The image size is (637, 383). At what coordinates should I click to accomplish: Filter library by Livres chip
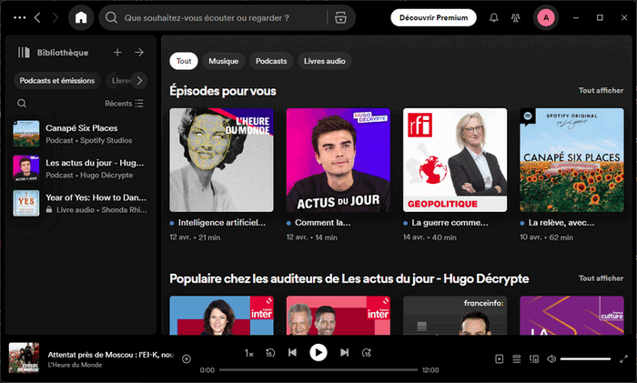[x=120, y=81]
